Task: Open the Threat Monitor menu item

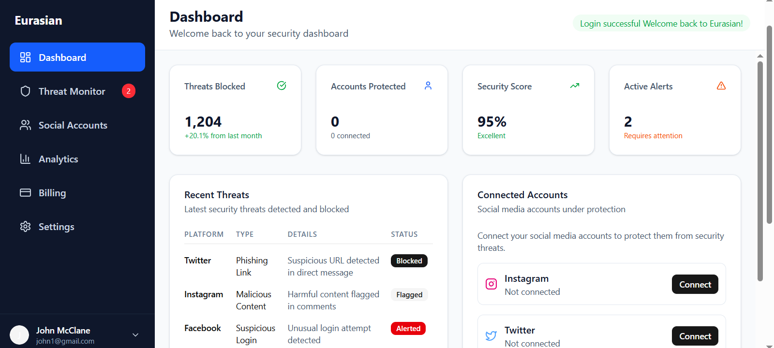Action: point(72,91)
